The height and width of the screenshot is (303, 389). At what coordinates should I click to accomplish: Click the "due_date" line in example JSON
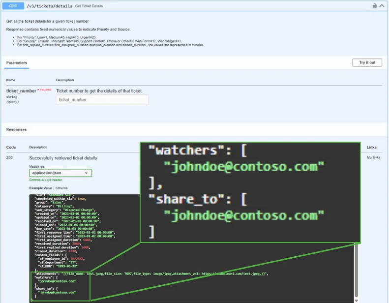click(x=65, y=229)
